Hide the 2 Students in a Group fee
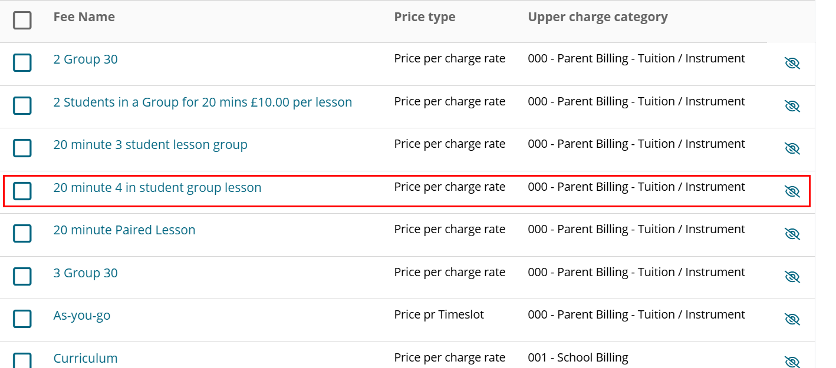Image resolution: width=836 pixels, height=368 pixels. click(792, 106)
